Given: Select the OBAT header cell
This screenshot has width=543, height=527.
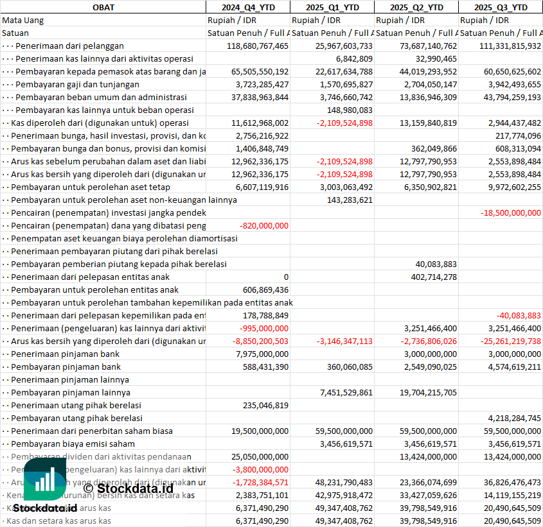Looking at the screenshot, I should 103,7.
